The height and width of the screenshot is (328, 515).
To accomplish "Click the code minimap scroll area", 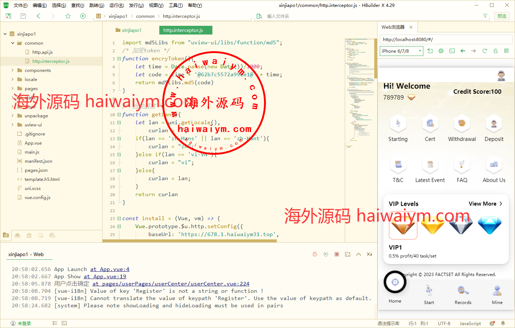I will pyautogui.click(x=360, y=91).
